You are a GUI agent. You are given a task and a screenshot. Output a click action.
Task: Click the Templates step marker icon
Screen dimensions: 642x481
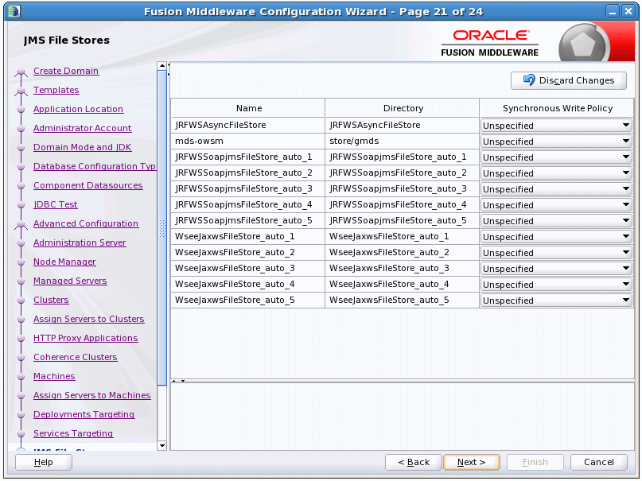pos(21,92)
